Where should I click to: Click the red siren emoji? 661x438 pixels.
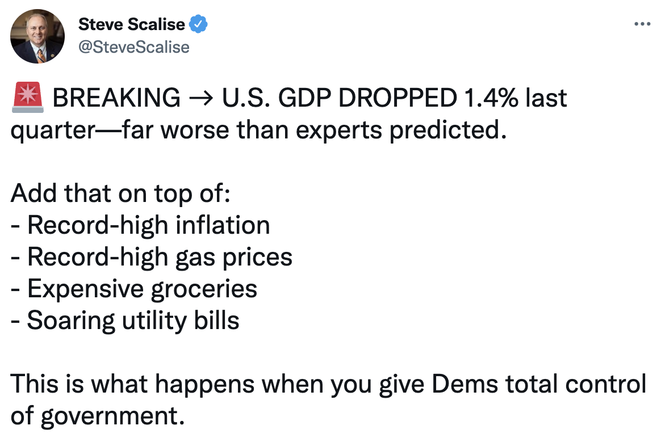(27, 98)
